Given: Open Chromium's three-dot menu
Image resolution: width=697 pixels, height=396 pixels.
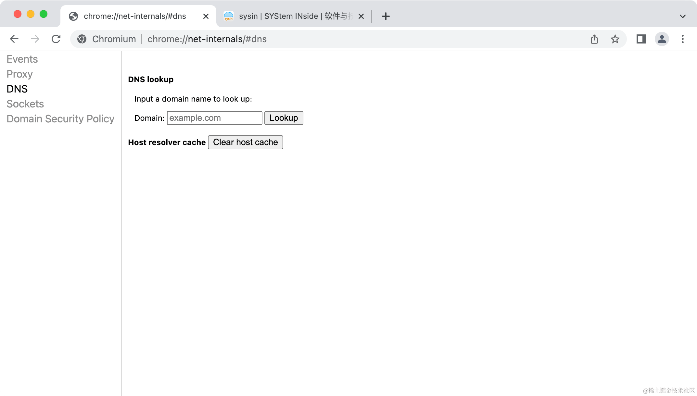Looking at the screenshot, I should coord(682,39).
